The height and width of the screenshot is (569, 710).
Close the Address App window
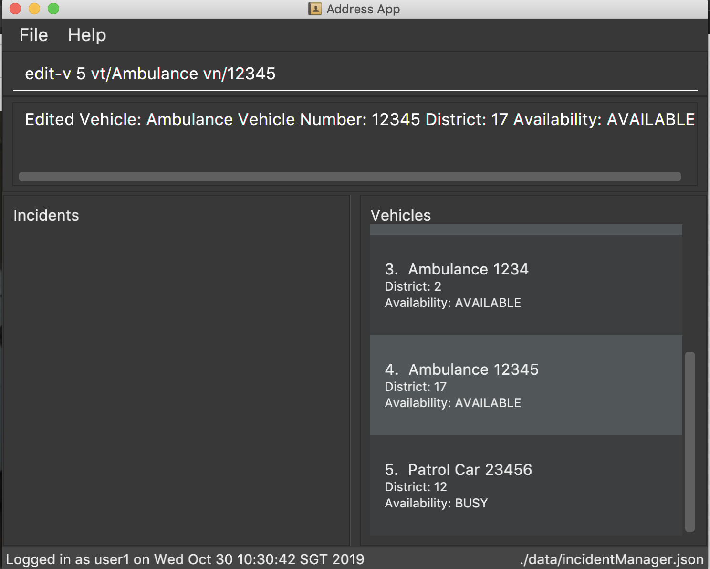[x=15, y=9]
